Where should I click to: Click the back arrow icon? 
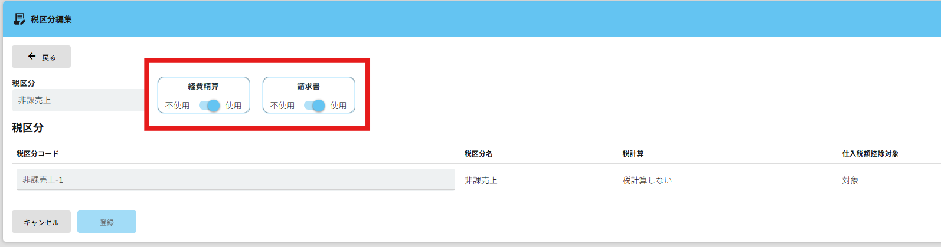[32, 57]
